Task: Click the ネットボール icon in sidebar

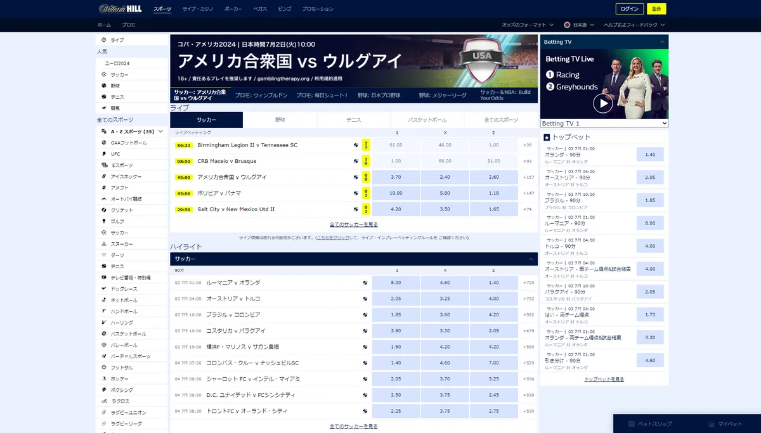Action: click(104, 300)
